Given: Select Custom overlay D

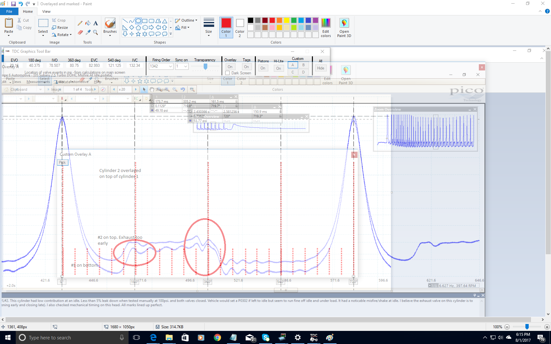Looking at the screenshot, I should coord(303,72).
